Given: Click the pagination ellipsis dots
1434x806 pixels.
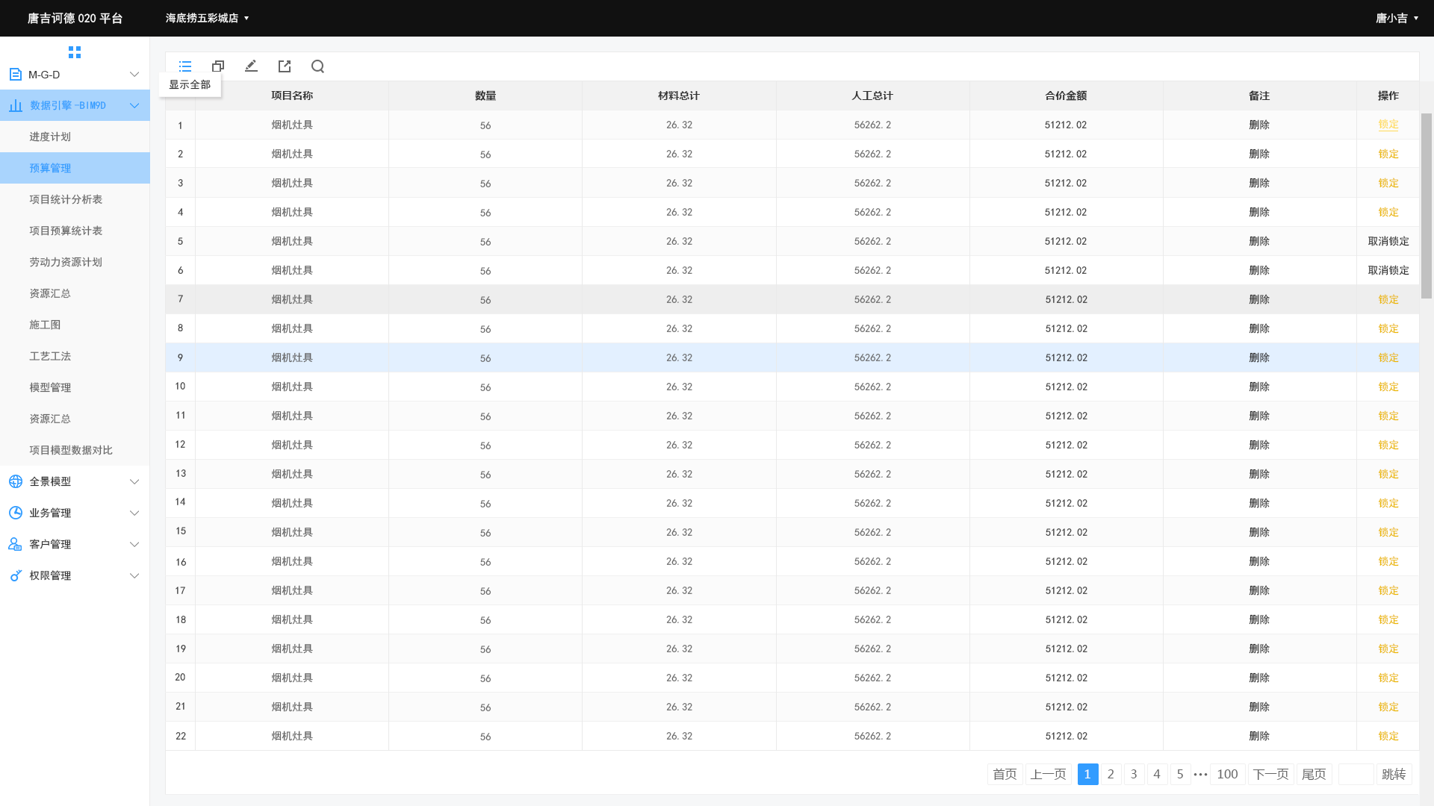Looking at the screenshot, I should click(1200, 775).
